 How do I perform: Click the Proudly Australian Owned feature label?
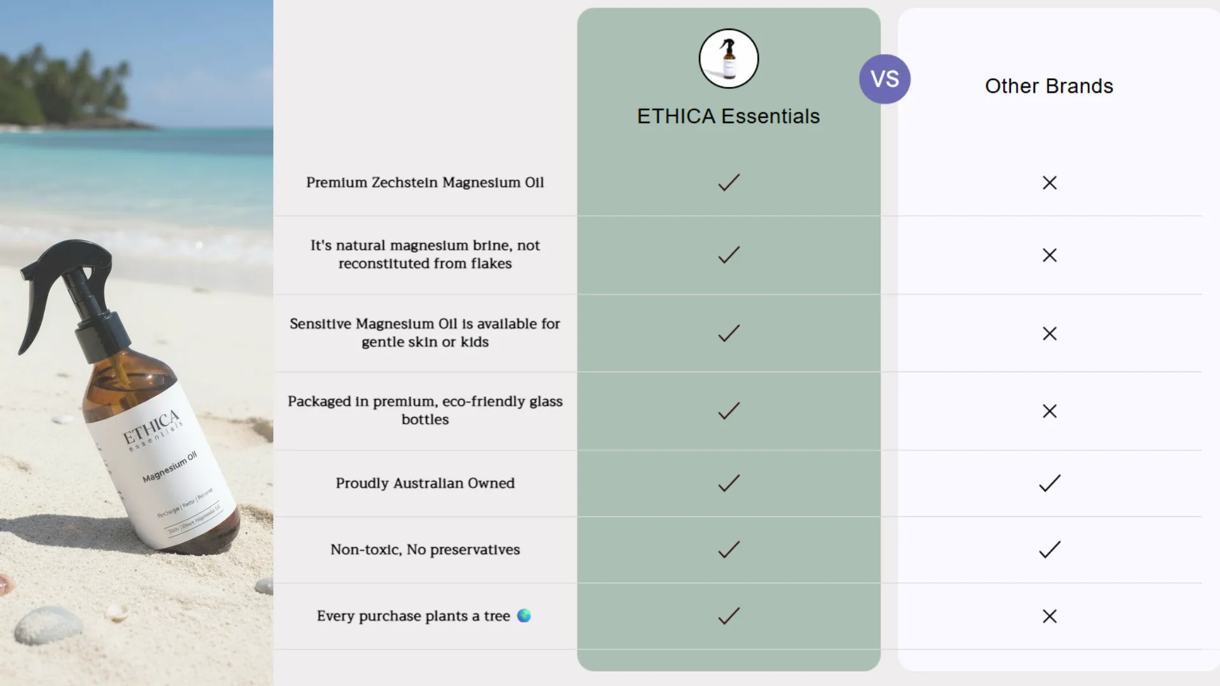pos(425,483)
